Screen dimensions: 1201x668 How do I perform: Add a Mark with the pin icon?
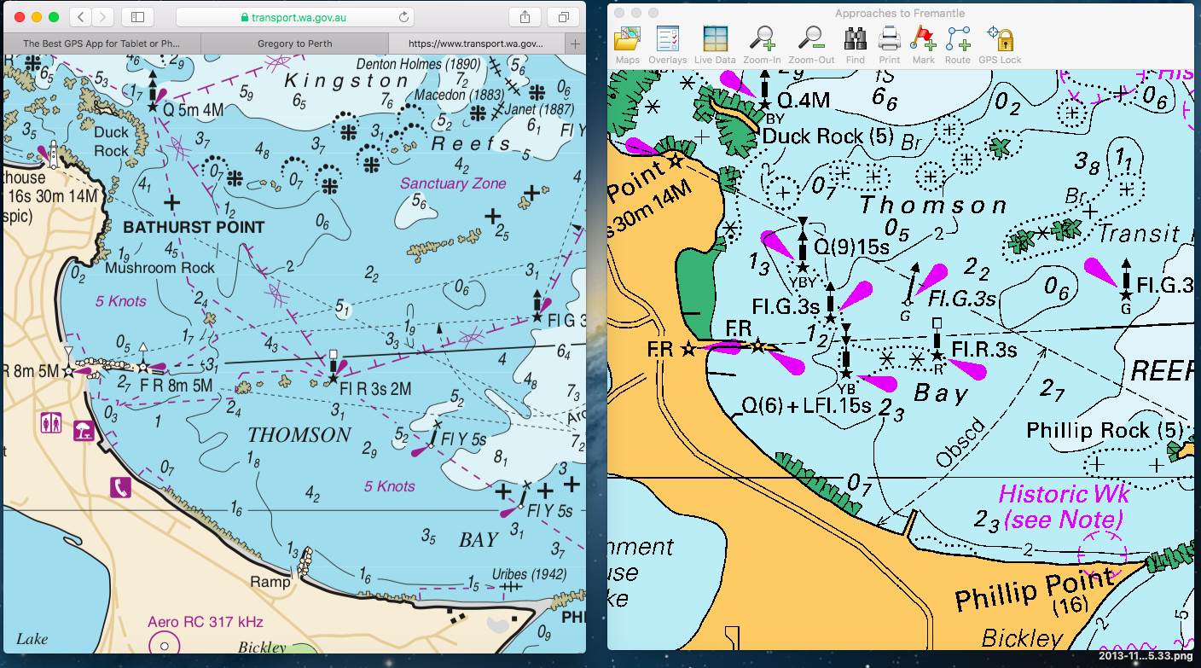(923, 40)
